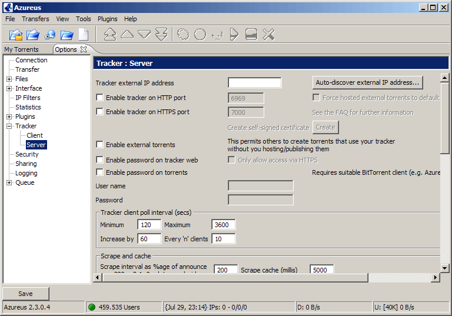Open the Help menu

click(131, 19)
